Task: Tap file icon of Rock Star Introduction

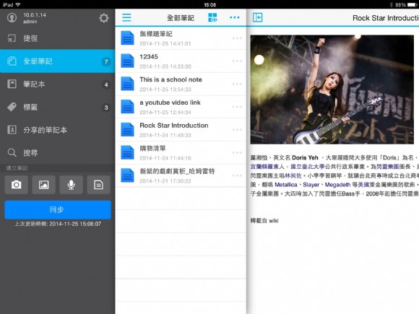Action: click(x=127, y=130)
